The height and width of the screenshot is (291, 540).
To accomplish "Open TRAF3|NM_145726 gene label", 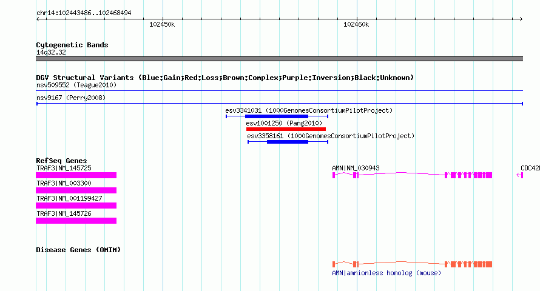I will [64, 213].
